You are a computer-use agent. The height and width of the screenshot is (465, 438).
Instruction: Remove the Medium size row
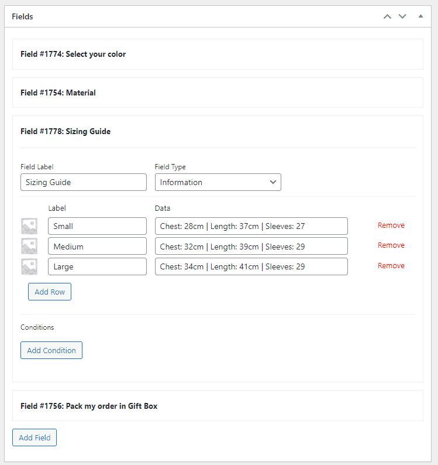(391, 245)
